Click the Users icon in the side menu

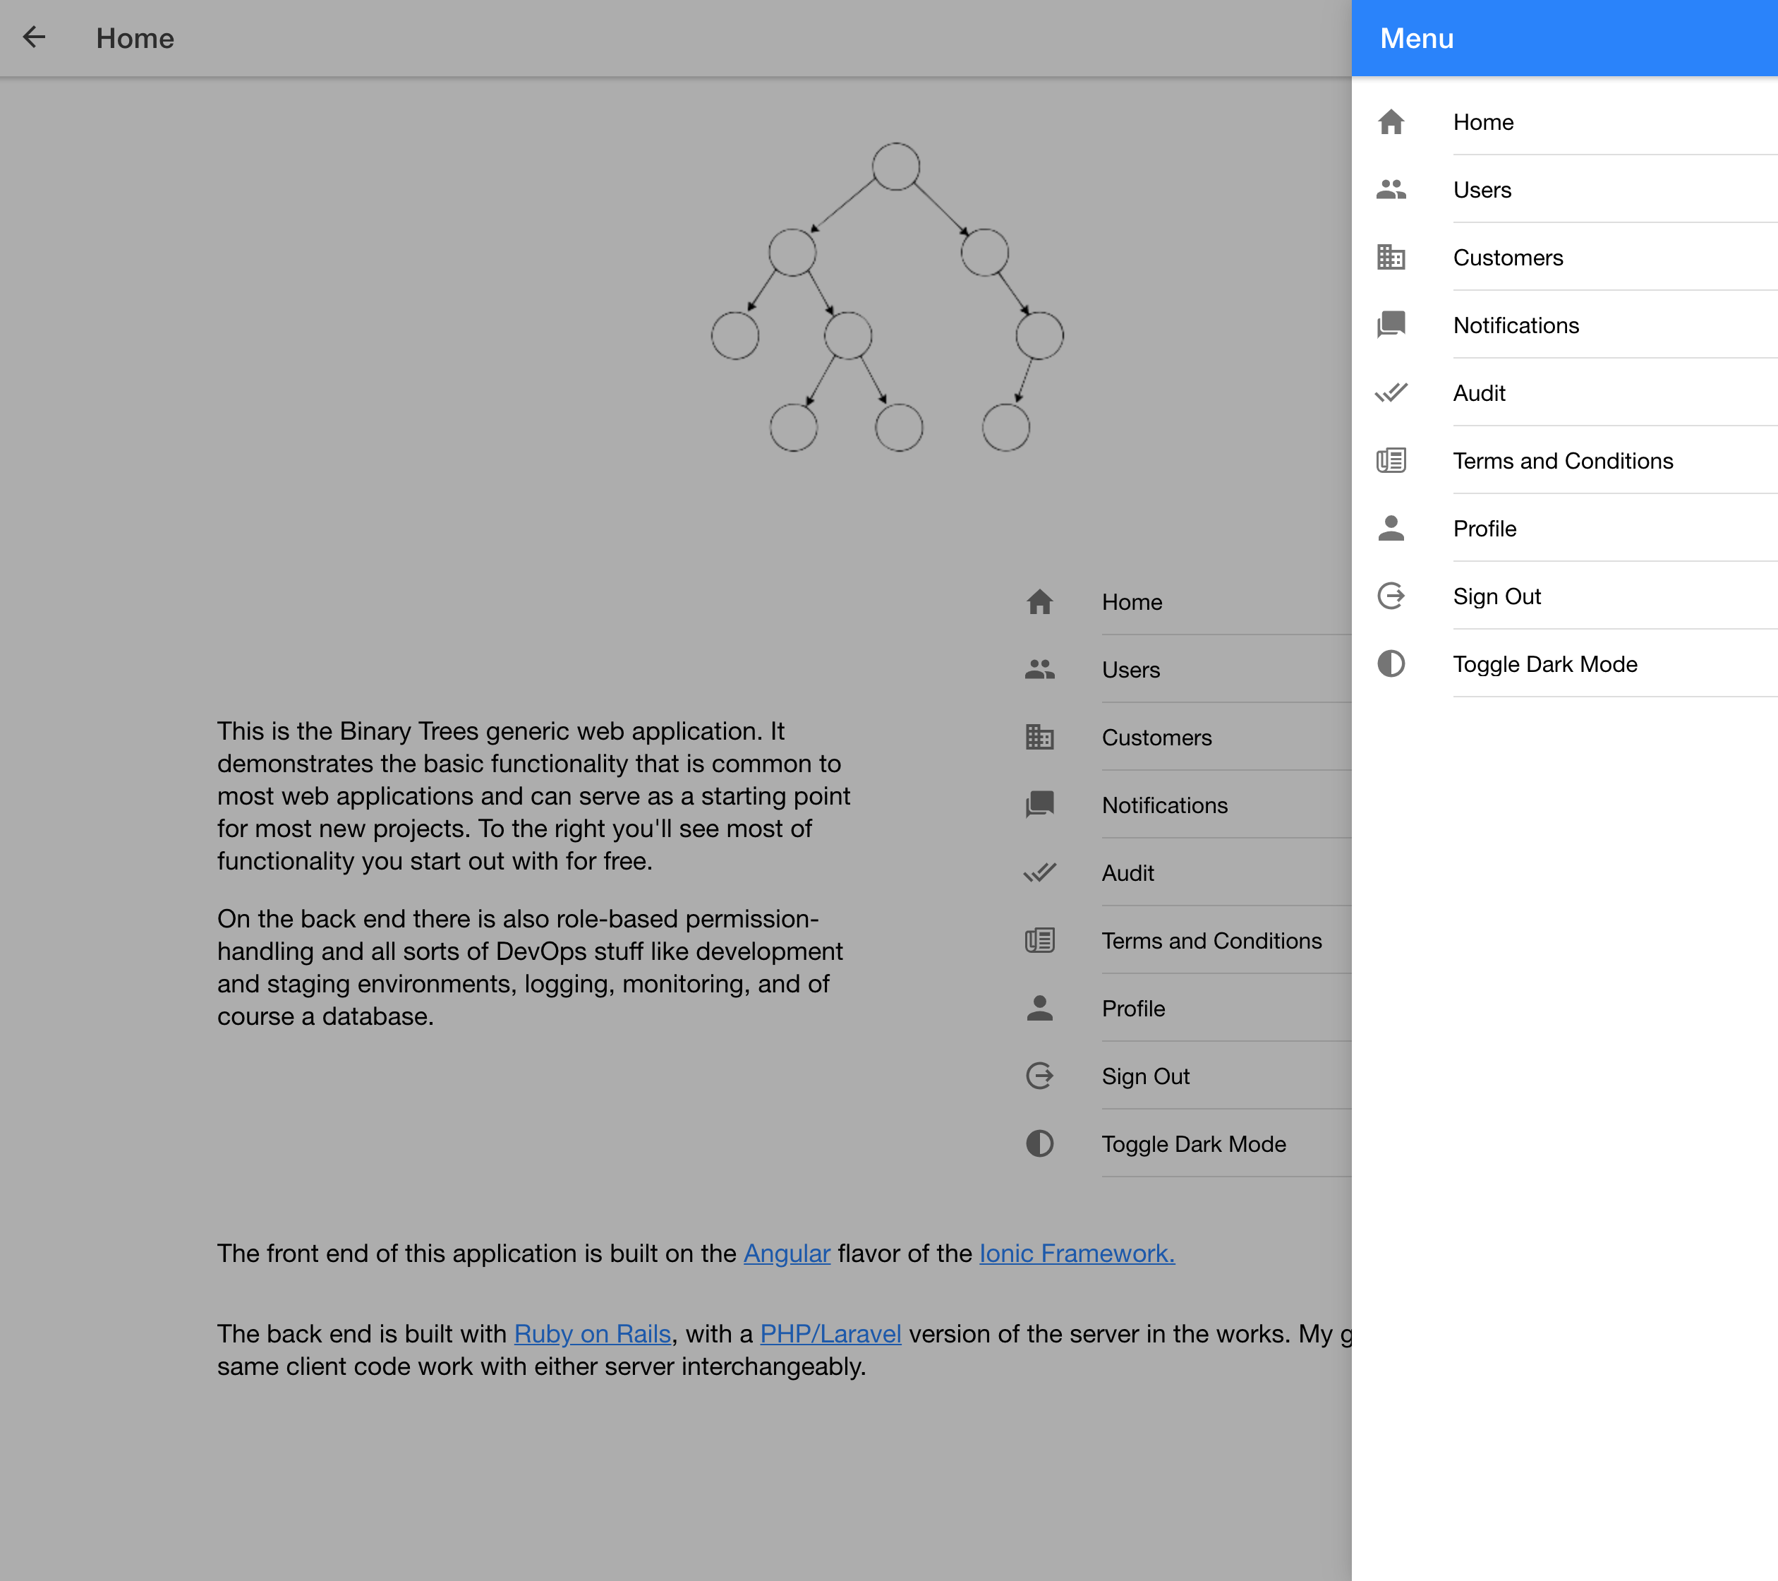(x=1391, y=190)
